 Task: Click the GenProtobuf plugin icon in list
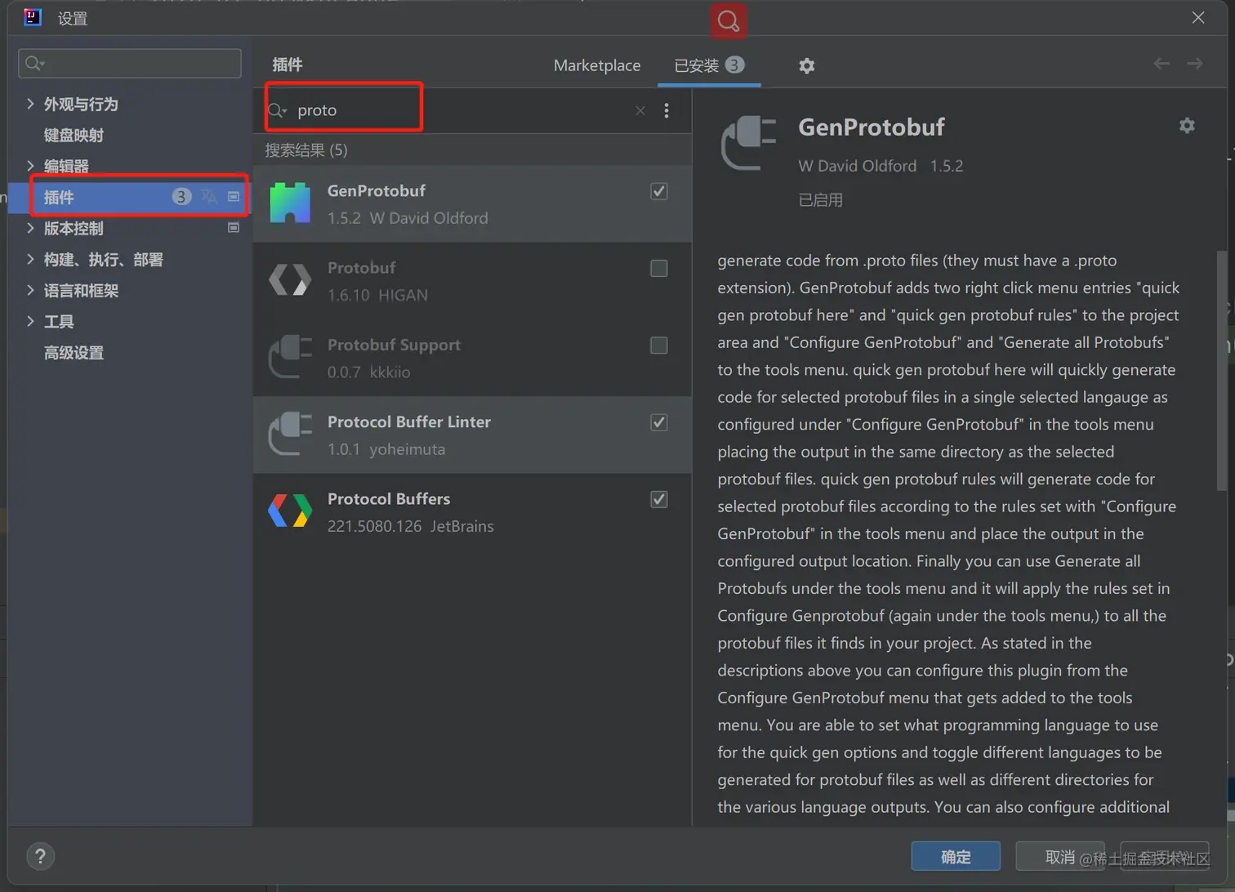point(290,203)
